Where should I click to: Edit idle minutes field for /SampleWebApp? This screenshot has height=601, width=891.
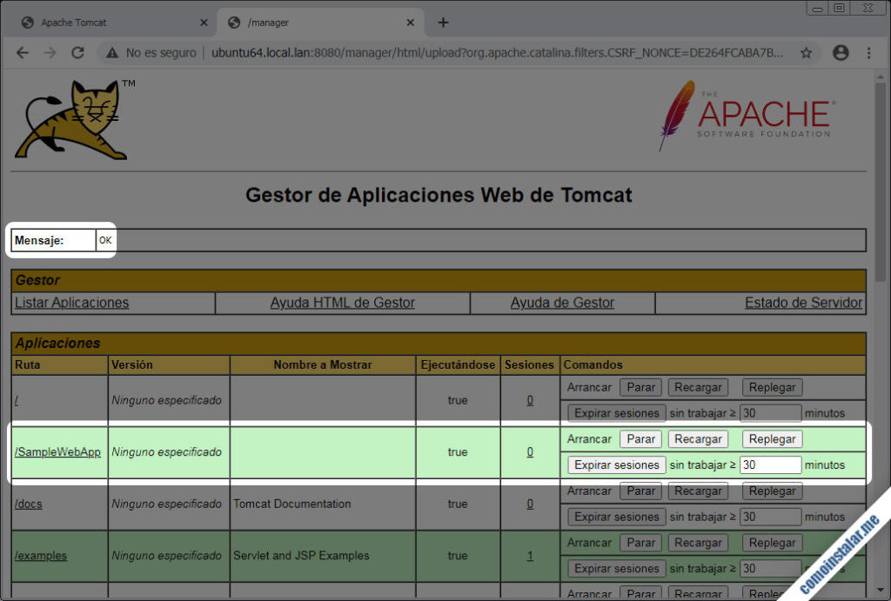click(770, 464)
